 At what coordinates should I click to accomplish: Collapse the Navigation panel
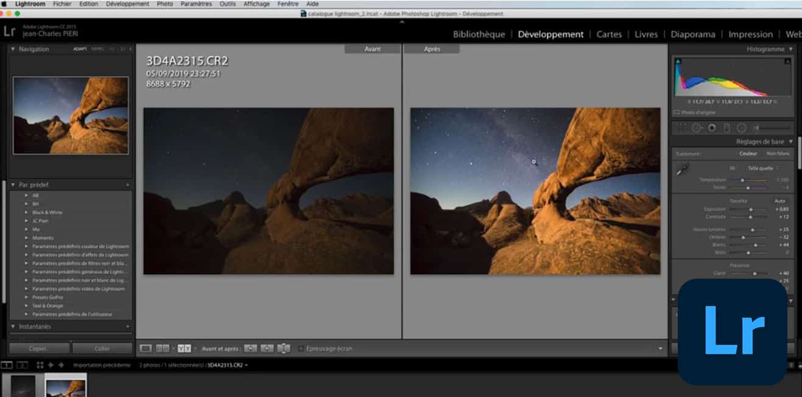pyautogui.click(x=13, y=49)
